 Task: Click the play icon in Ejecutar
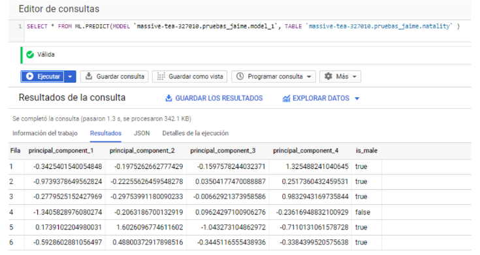click(x=29, y=76)
